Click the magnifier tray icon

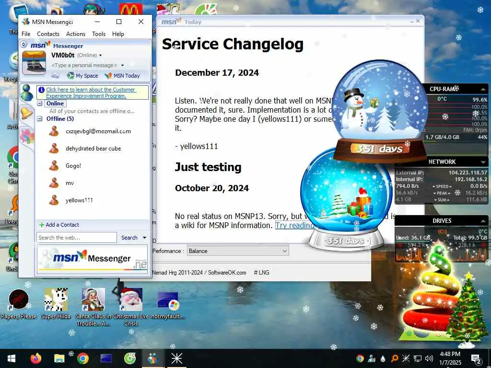pyautogui.click(x=395, y=358)
